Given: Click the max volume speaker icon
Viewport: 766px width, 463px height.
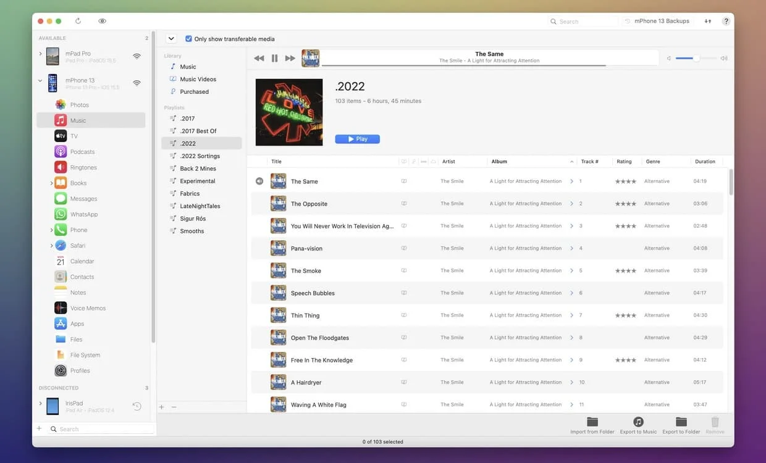Looking at the screenshot, I should [724, 58].
